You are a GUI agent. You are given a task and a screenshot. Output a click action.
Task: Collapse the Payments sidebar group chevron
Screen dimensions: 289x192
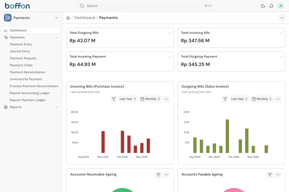click(x=56, y=37)
